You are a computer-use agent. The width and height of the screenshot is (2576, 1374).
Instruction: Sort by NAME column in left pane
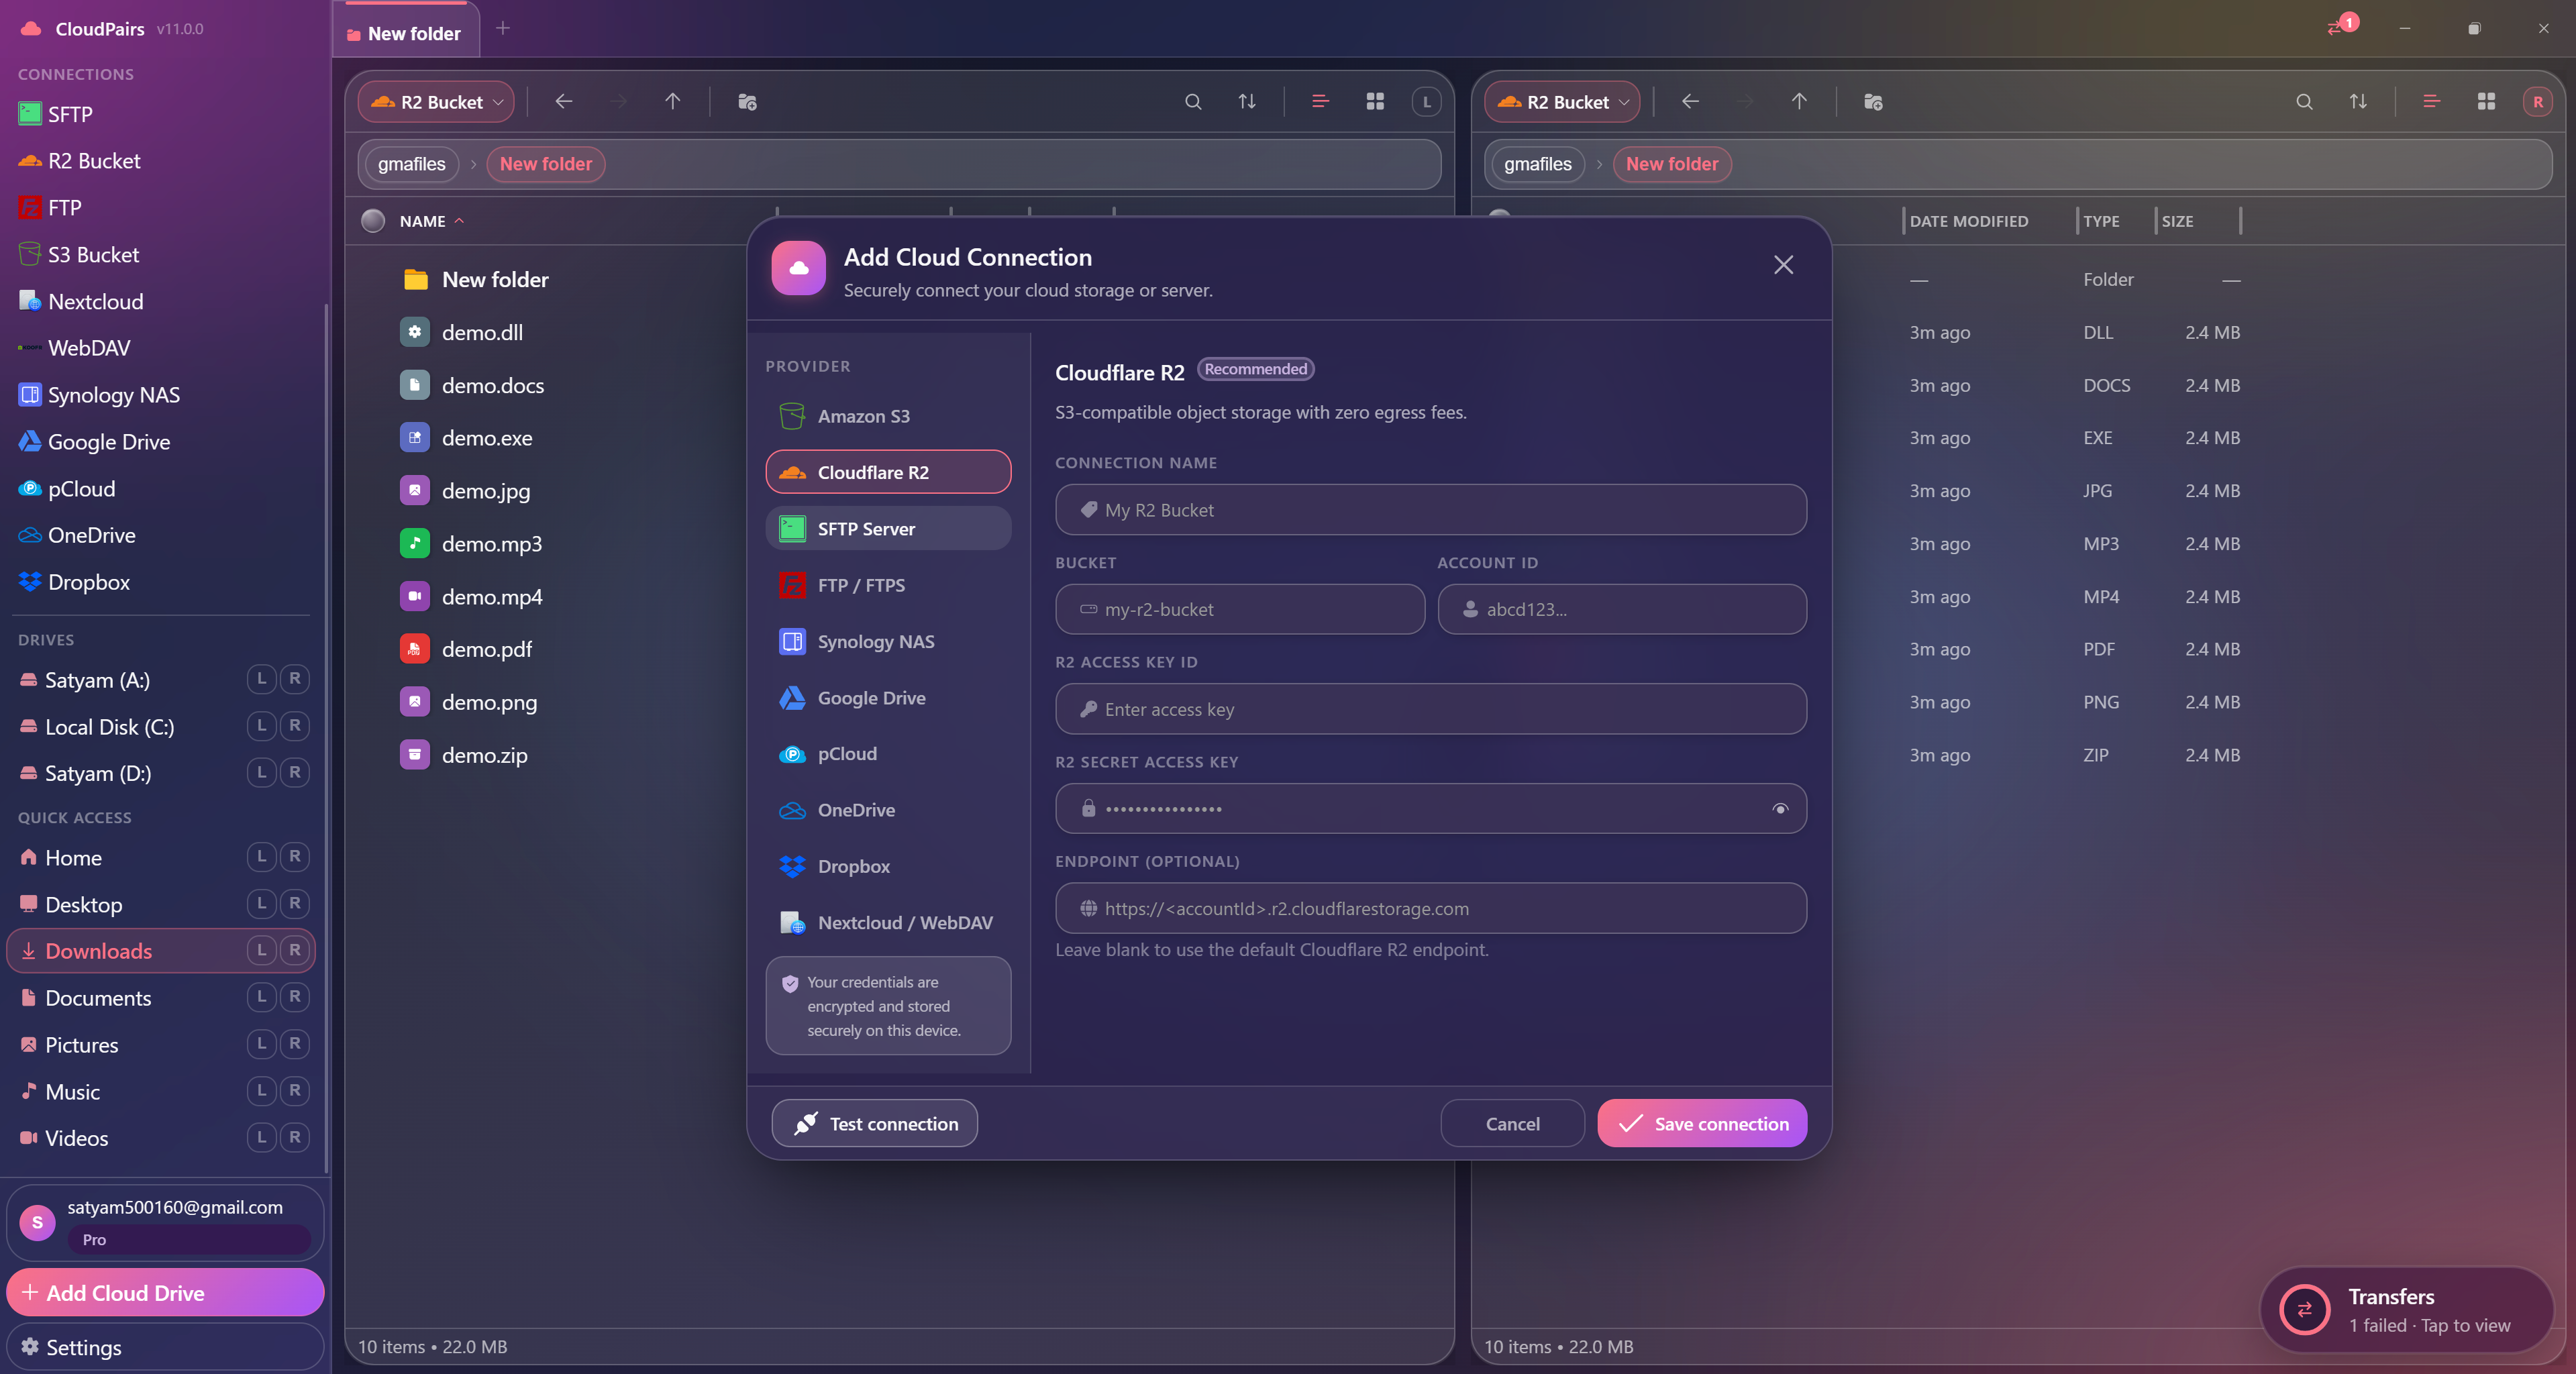[431, 221]
